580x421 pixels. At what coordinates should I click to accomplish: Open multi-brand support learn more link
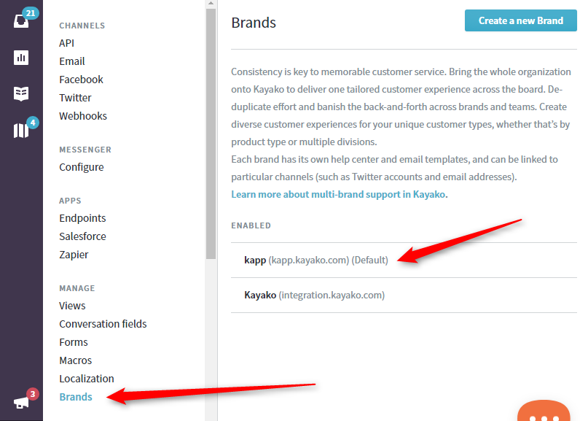click(338, 194)
